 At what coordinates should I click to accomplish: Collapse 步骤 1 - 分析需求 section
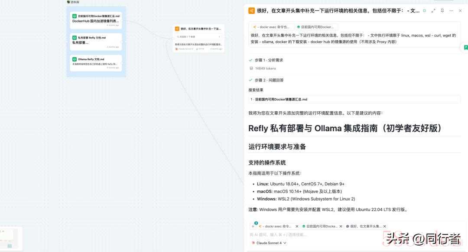tap(269, 60)
